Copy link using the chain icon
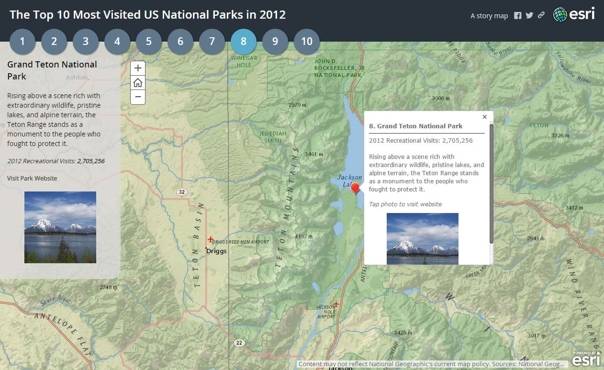This screenshot has height=370, width=604. 541,15
